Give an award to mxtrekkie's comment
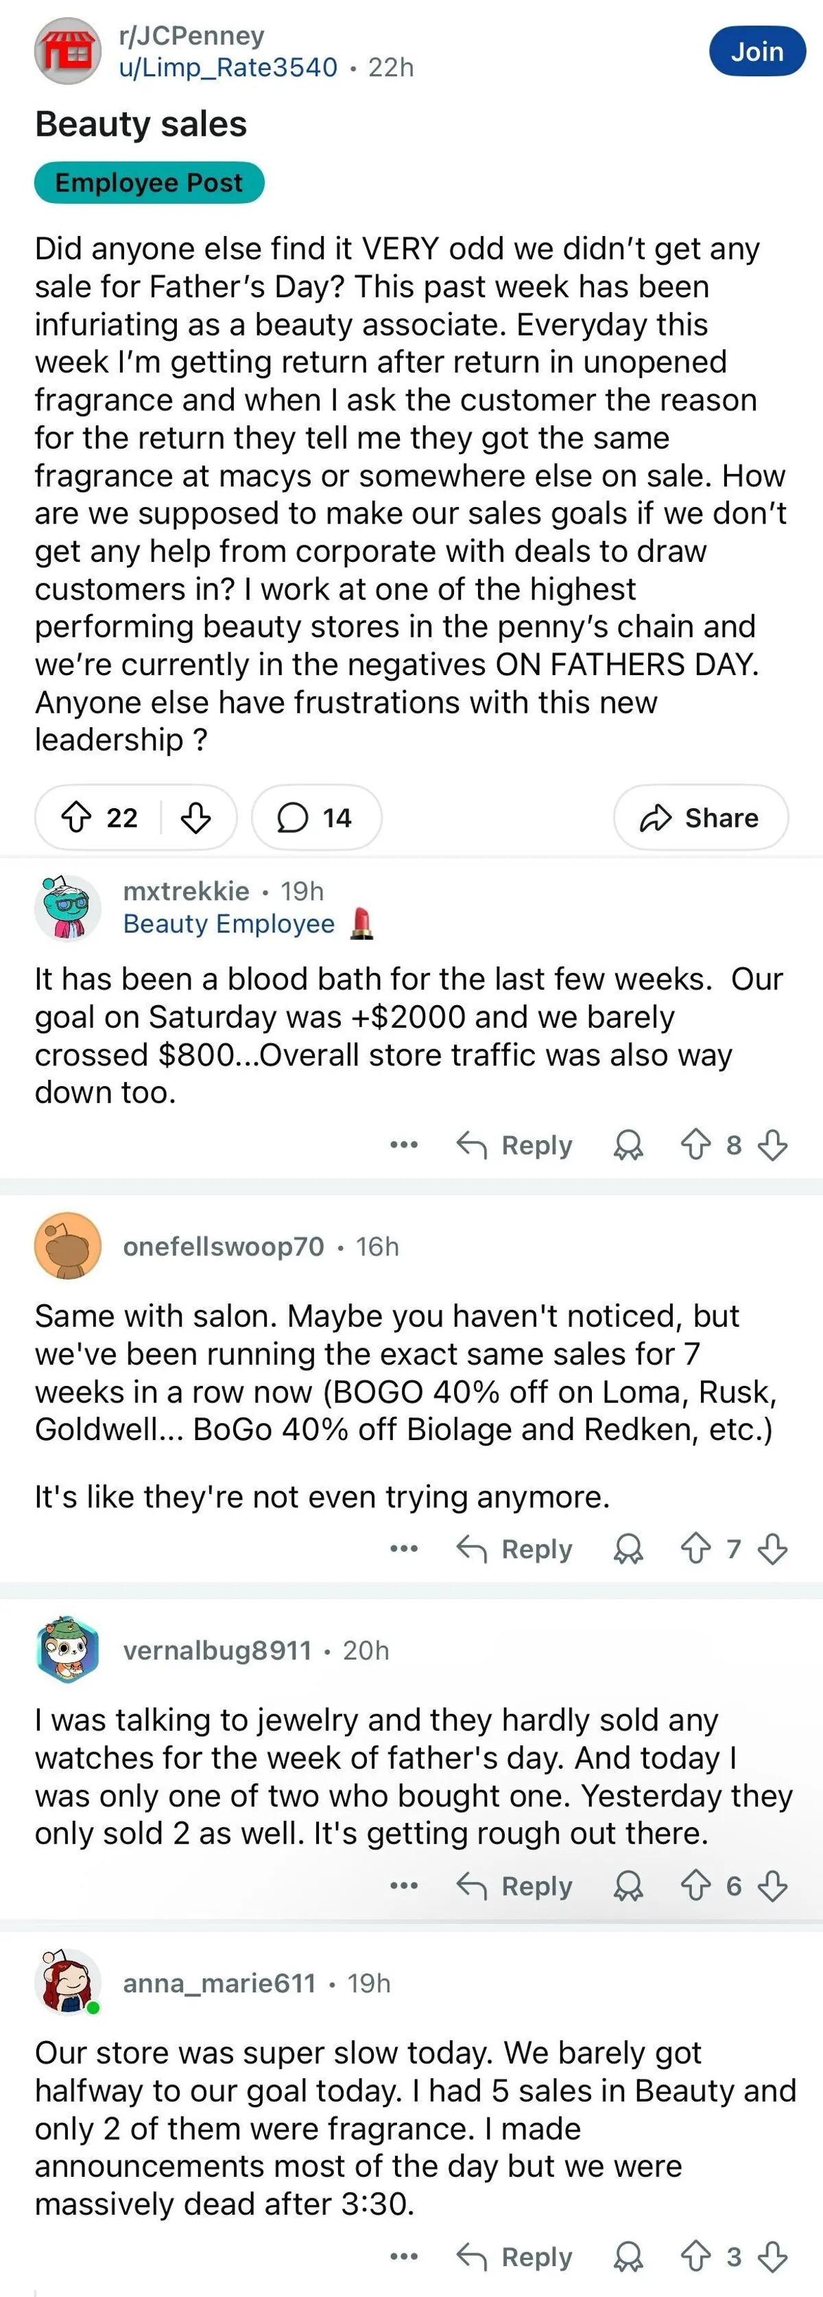Image resolution: width=823 pixels, height=2297 pixels. 628,1144
